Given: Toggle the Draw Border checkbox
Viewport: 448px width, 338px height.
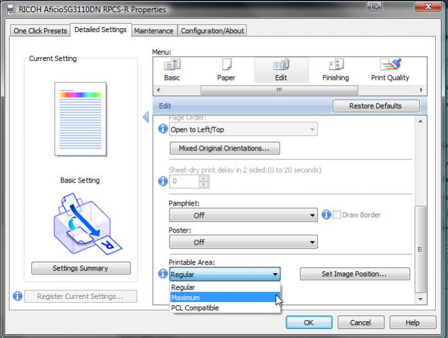Looking at the screenshot, I should point(337,215).
